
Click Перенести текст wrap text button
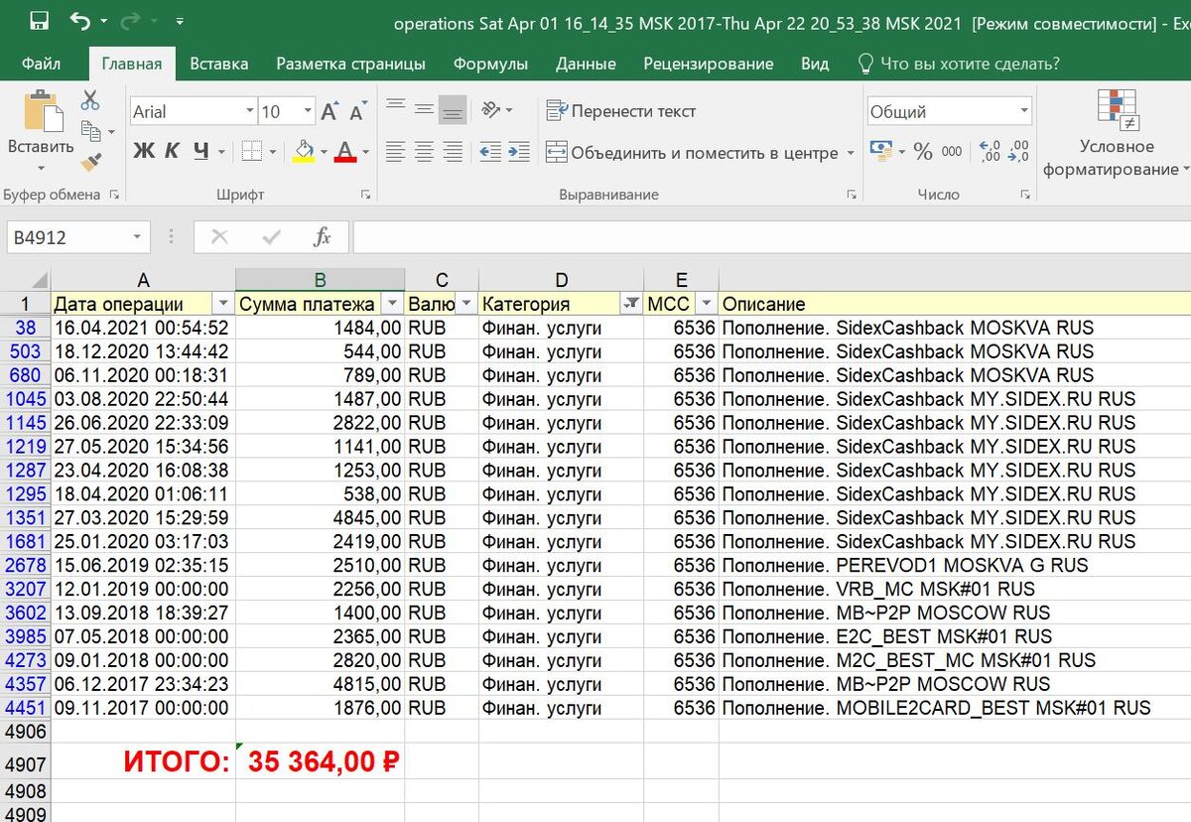621,111
